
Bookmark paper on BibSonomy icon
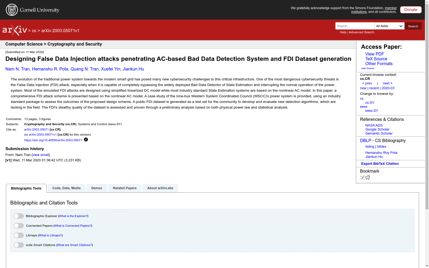pos(362,177)
